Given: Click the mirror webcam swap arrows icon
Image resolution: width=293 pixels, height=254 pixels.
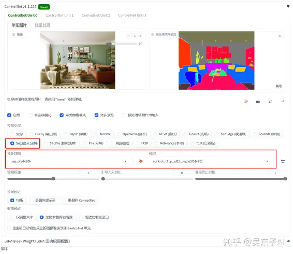Looking at the screenshot, I should (x=270, y=101).
